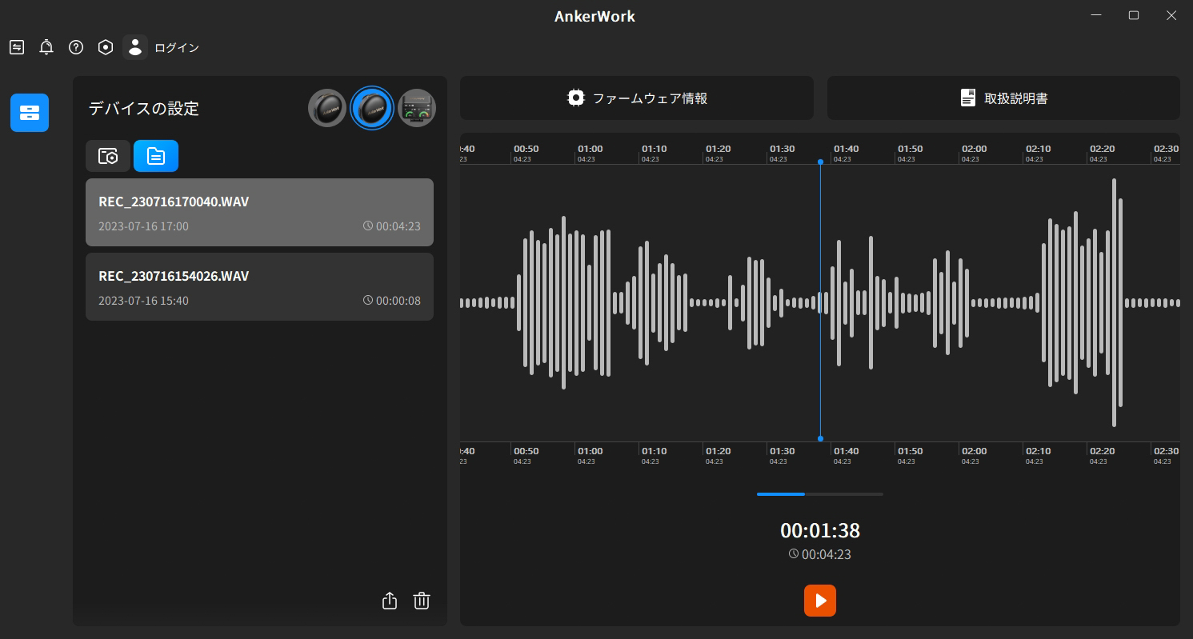Seek to 01:00 on the lower ruler

(590, 451)
